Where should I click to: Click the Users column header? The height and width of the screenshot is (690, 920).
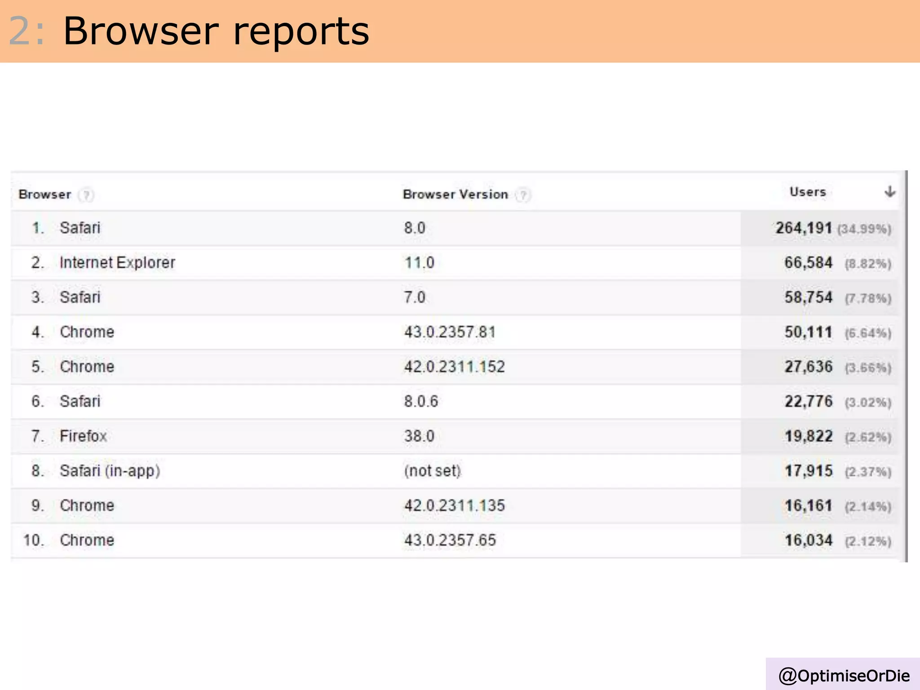tap(808, 192)
